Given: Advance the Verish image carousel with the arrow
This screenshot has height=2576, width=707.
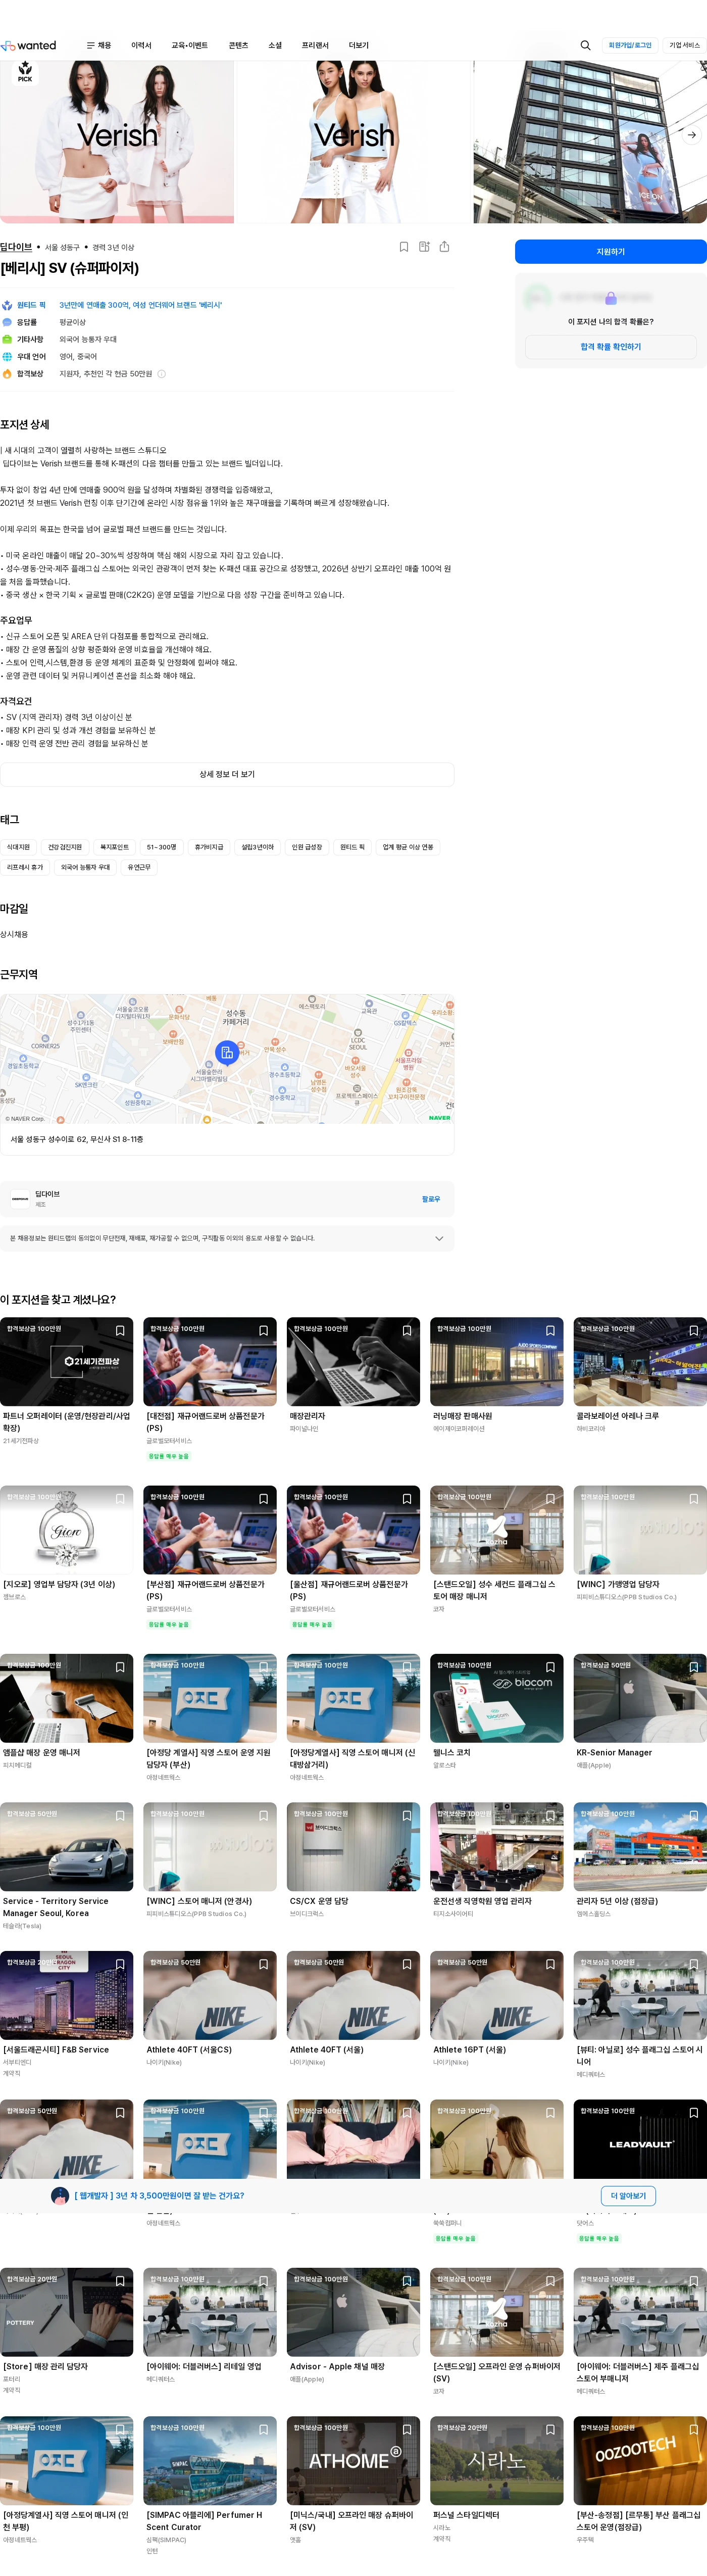Looking at the screenshot, I should (x=691, y=135).
